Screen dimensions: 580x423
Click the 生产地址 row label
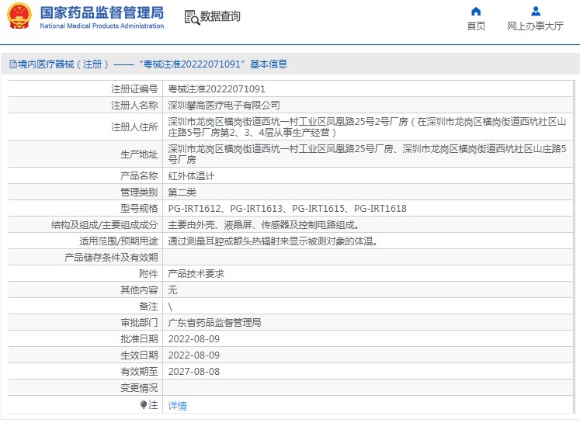pyautogui.click(x=139, y=154)
